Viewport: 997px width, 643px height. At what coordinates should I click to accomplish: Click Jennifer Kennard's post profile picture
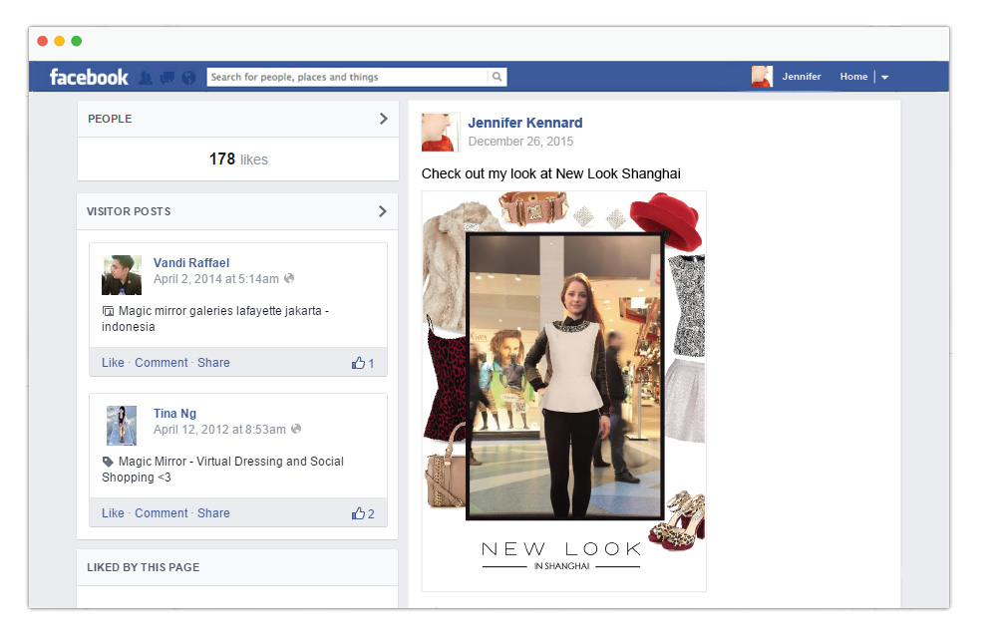pos(441,133)
